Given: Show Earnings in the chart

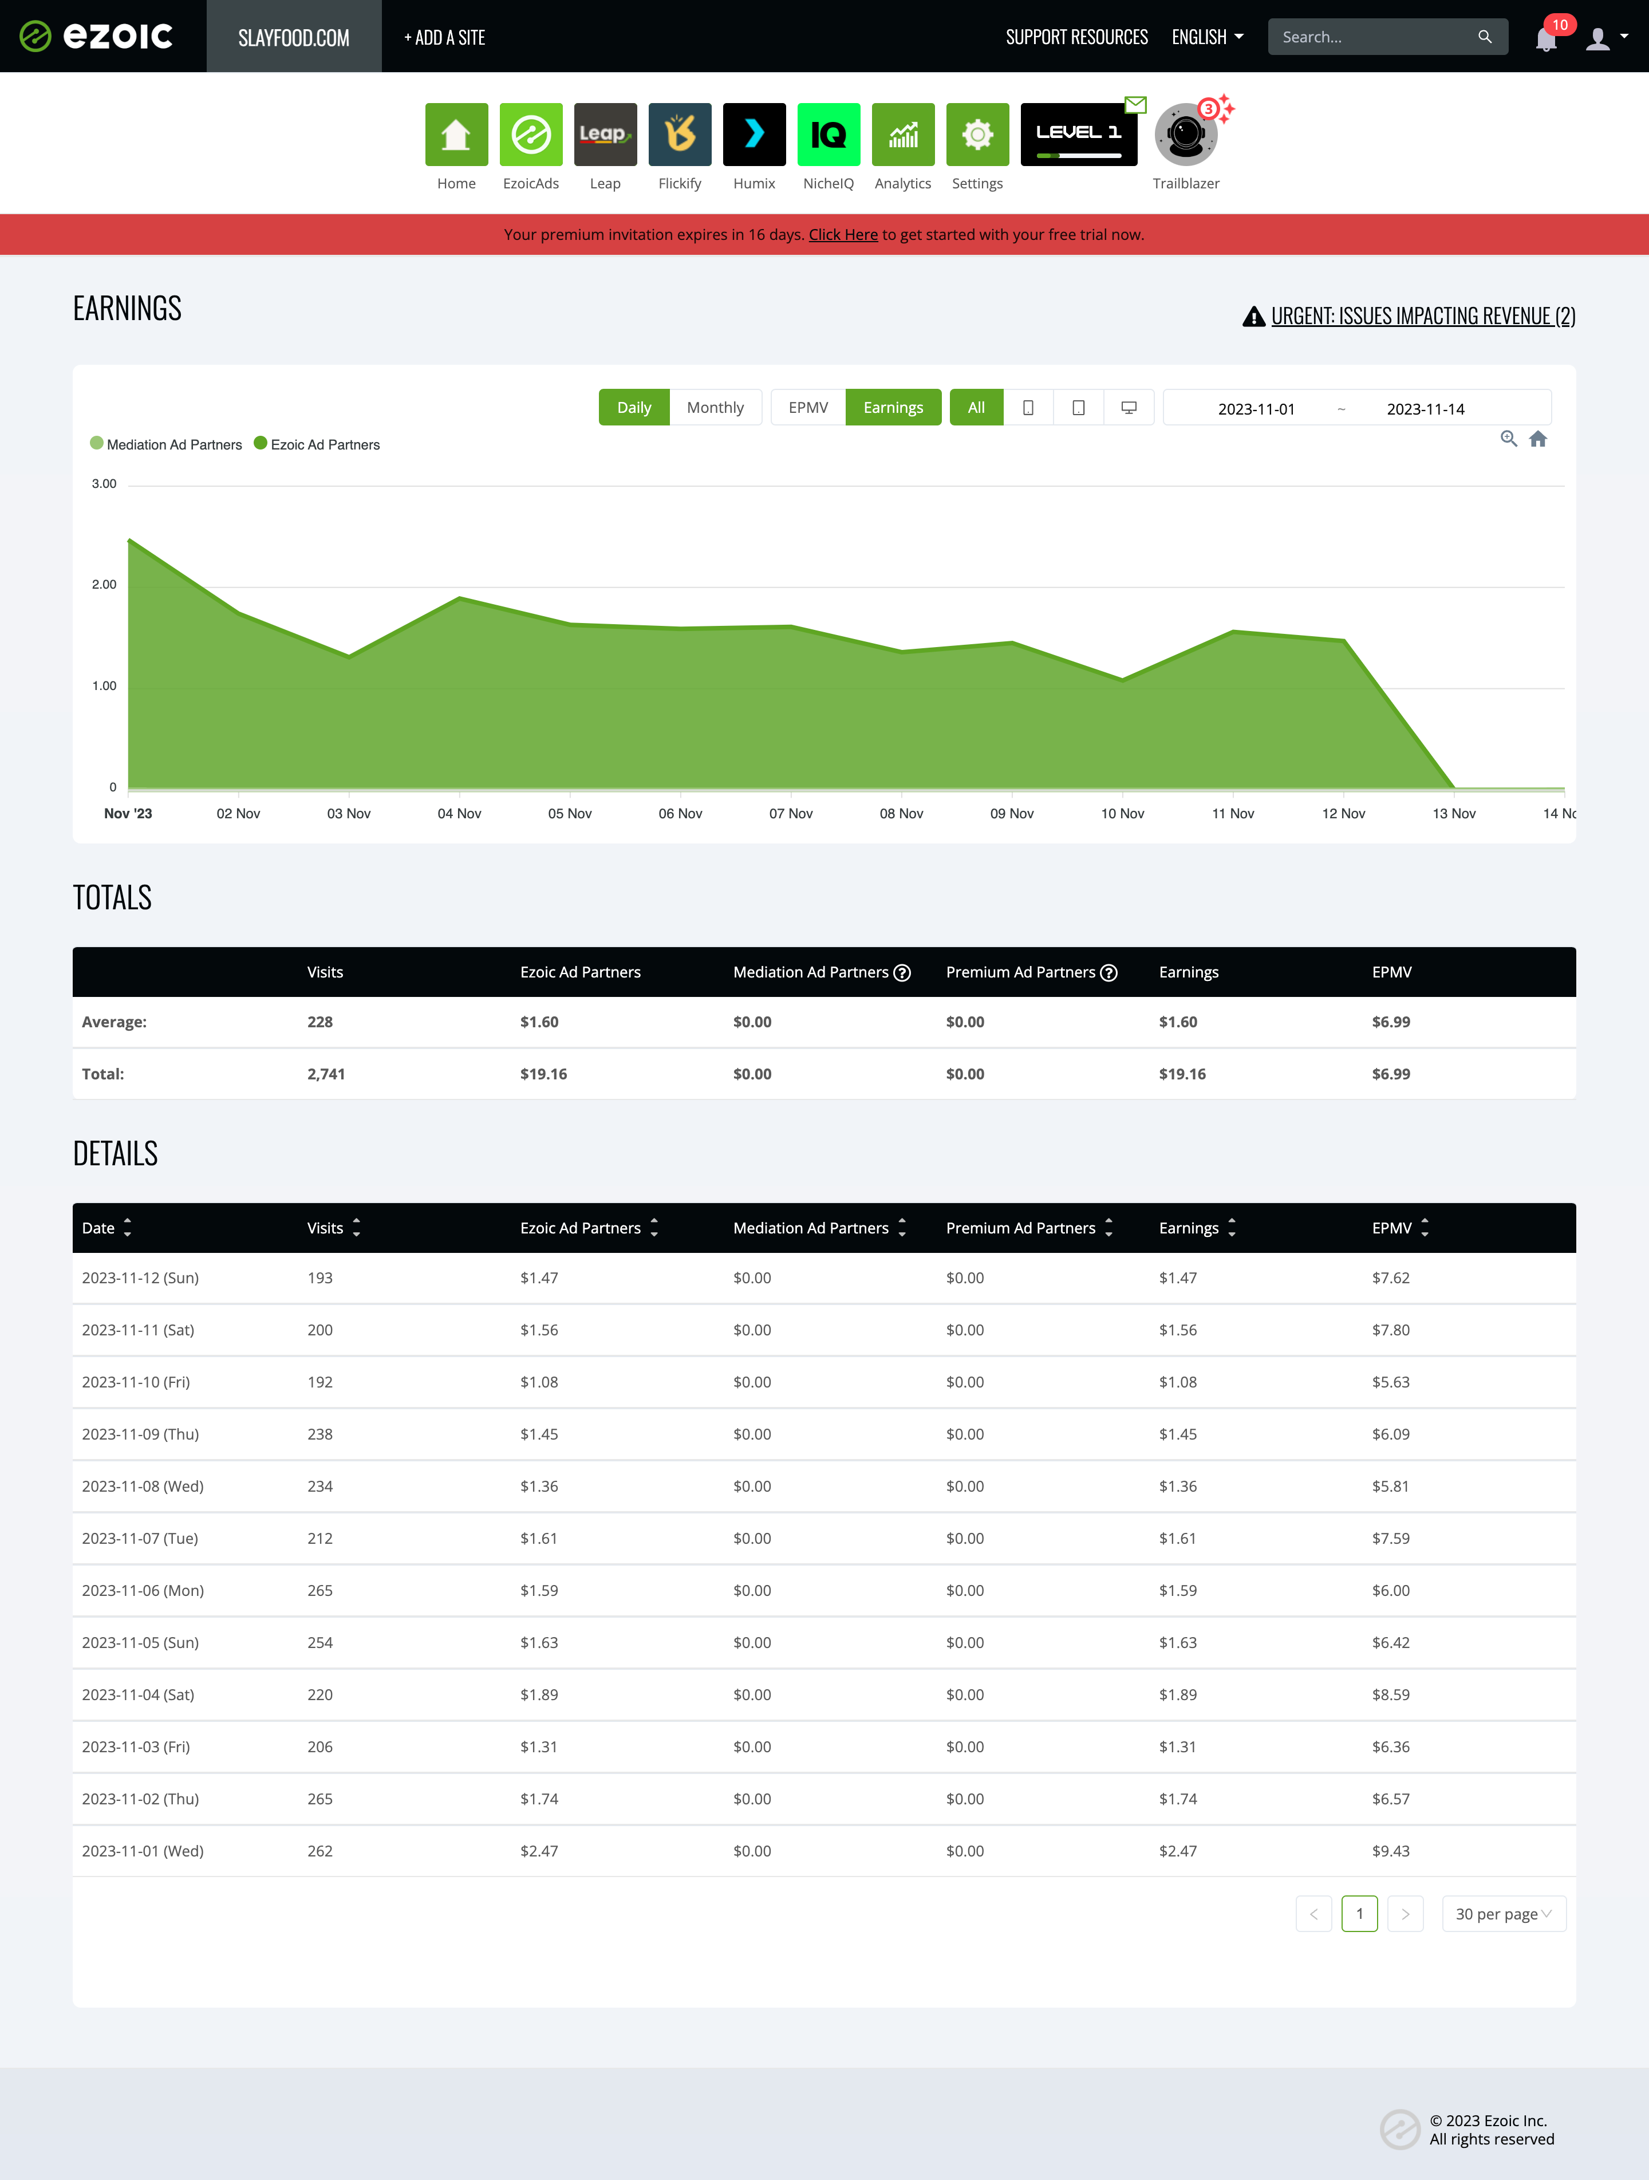Looking at the screenshot, I should [x=893, y=407].
